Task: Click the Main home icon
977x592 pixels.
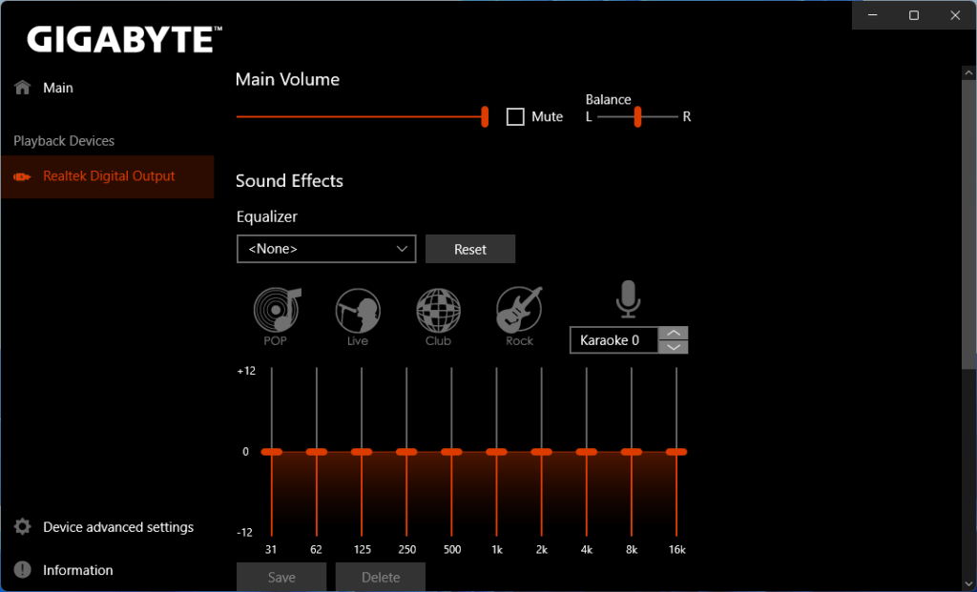Action: point(20,87)
